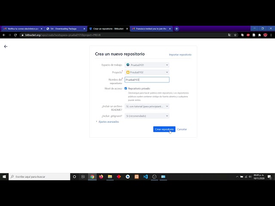Open the notification center icon
The width and height of the screenshot is (275, 206).
(x=269, y=177)
